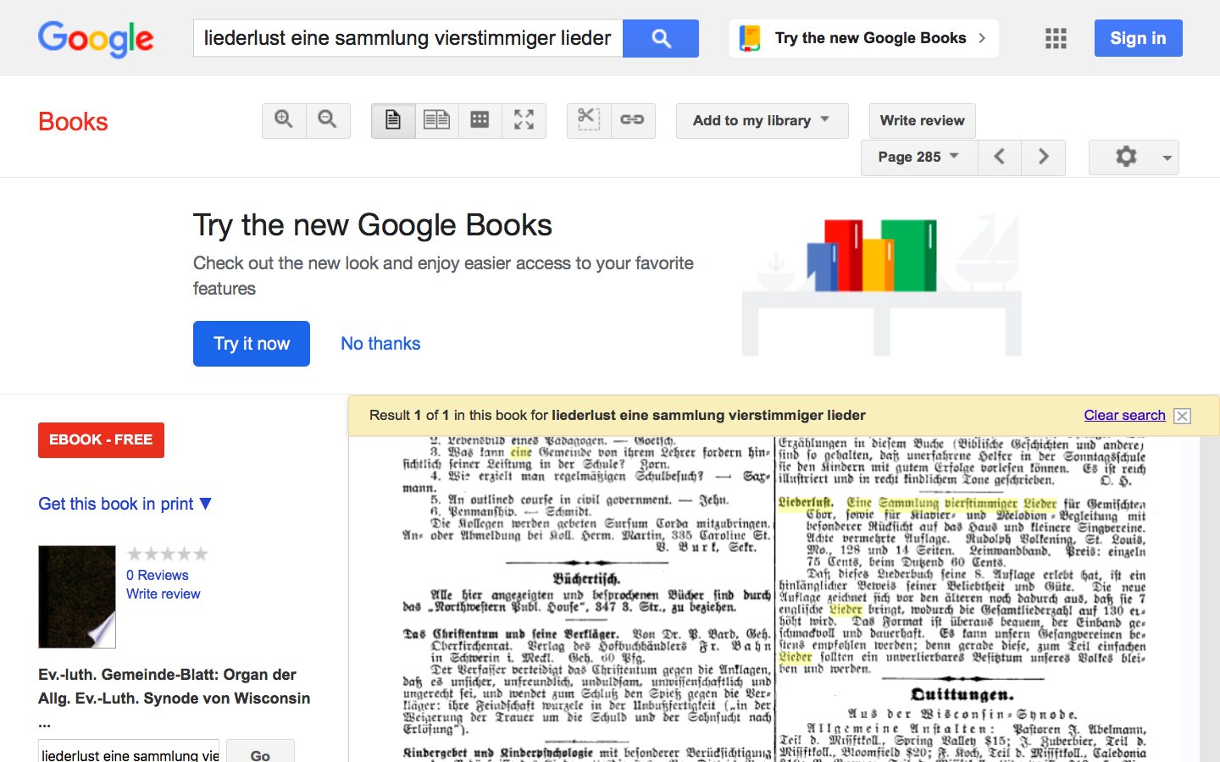Click the zoom out magnifier icon
The height and width of the screenshot is (762, 1220).
328,120
